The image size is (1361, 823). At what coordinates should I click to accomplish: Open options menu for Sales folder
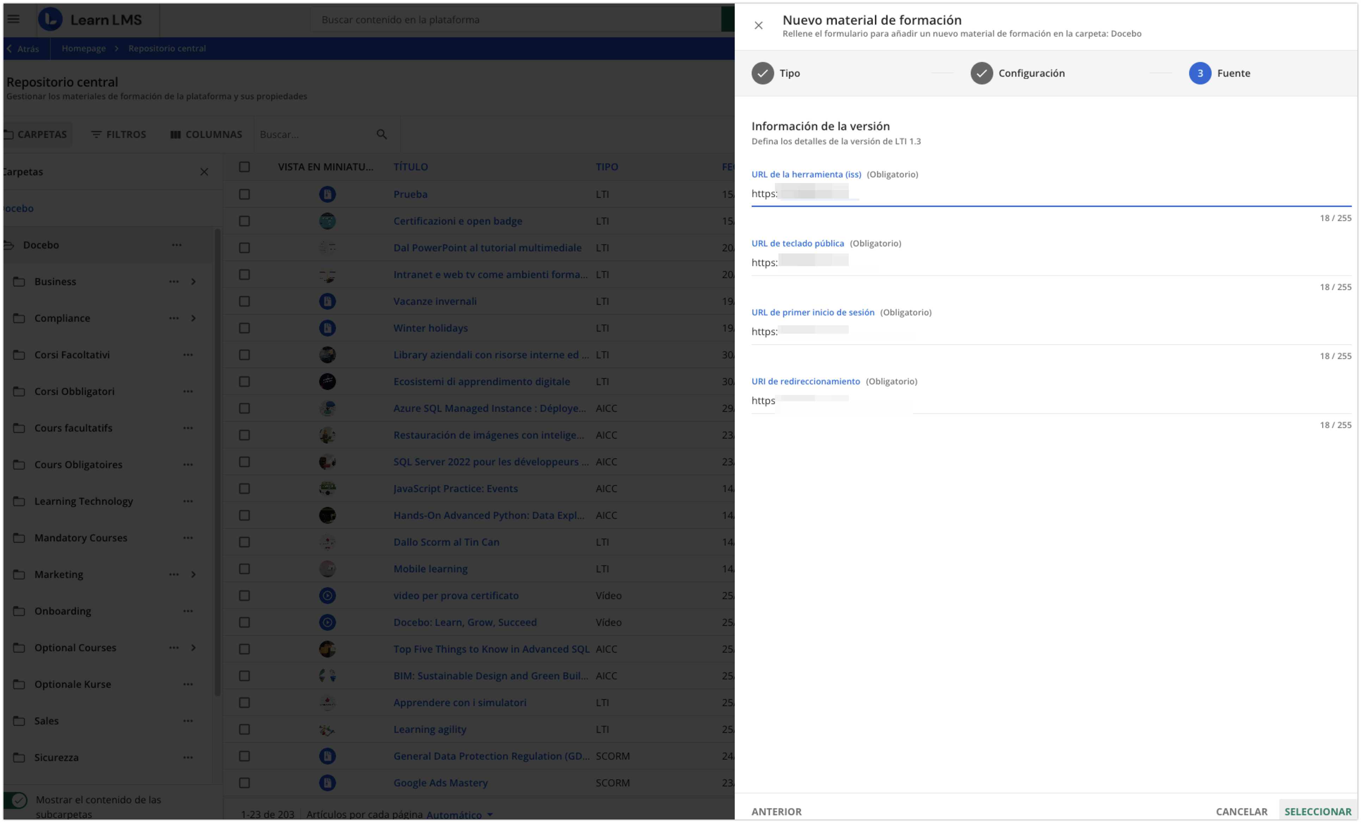click(188, 721)
